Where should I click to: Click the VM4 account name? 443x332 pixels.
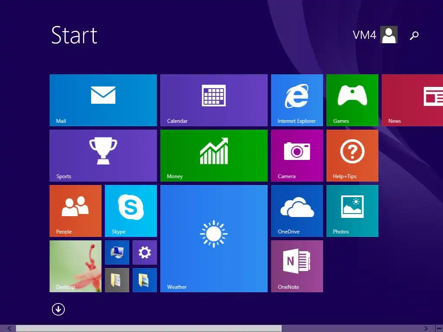point(364,35)
